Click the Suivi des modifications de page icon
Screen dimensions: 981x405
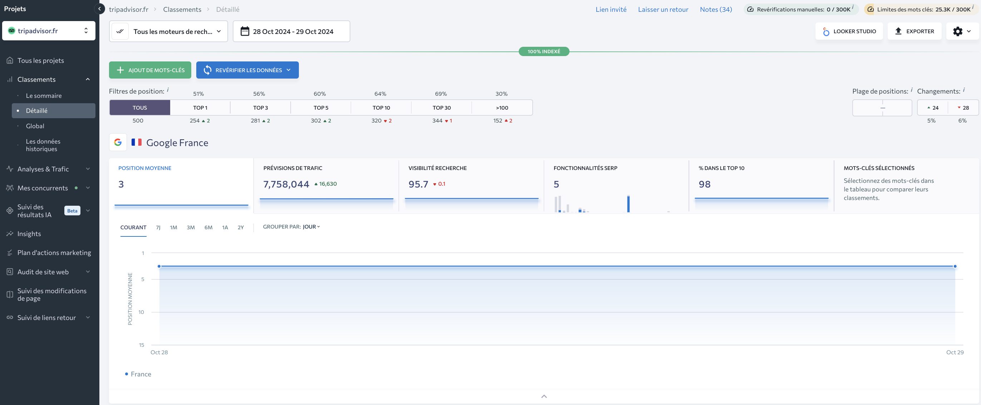tap(10, 294)
